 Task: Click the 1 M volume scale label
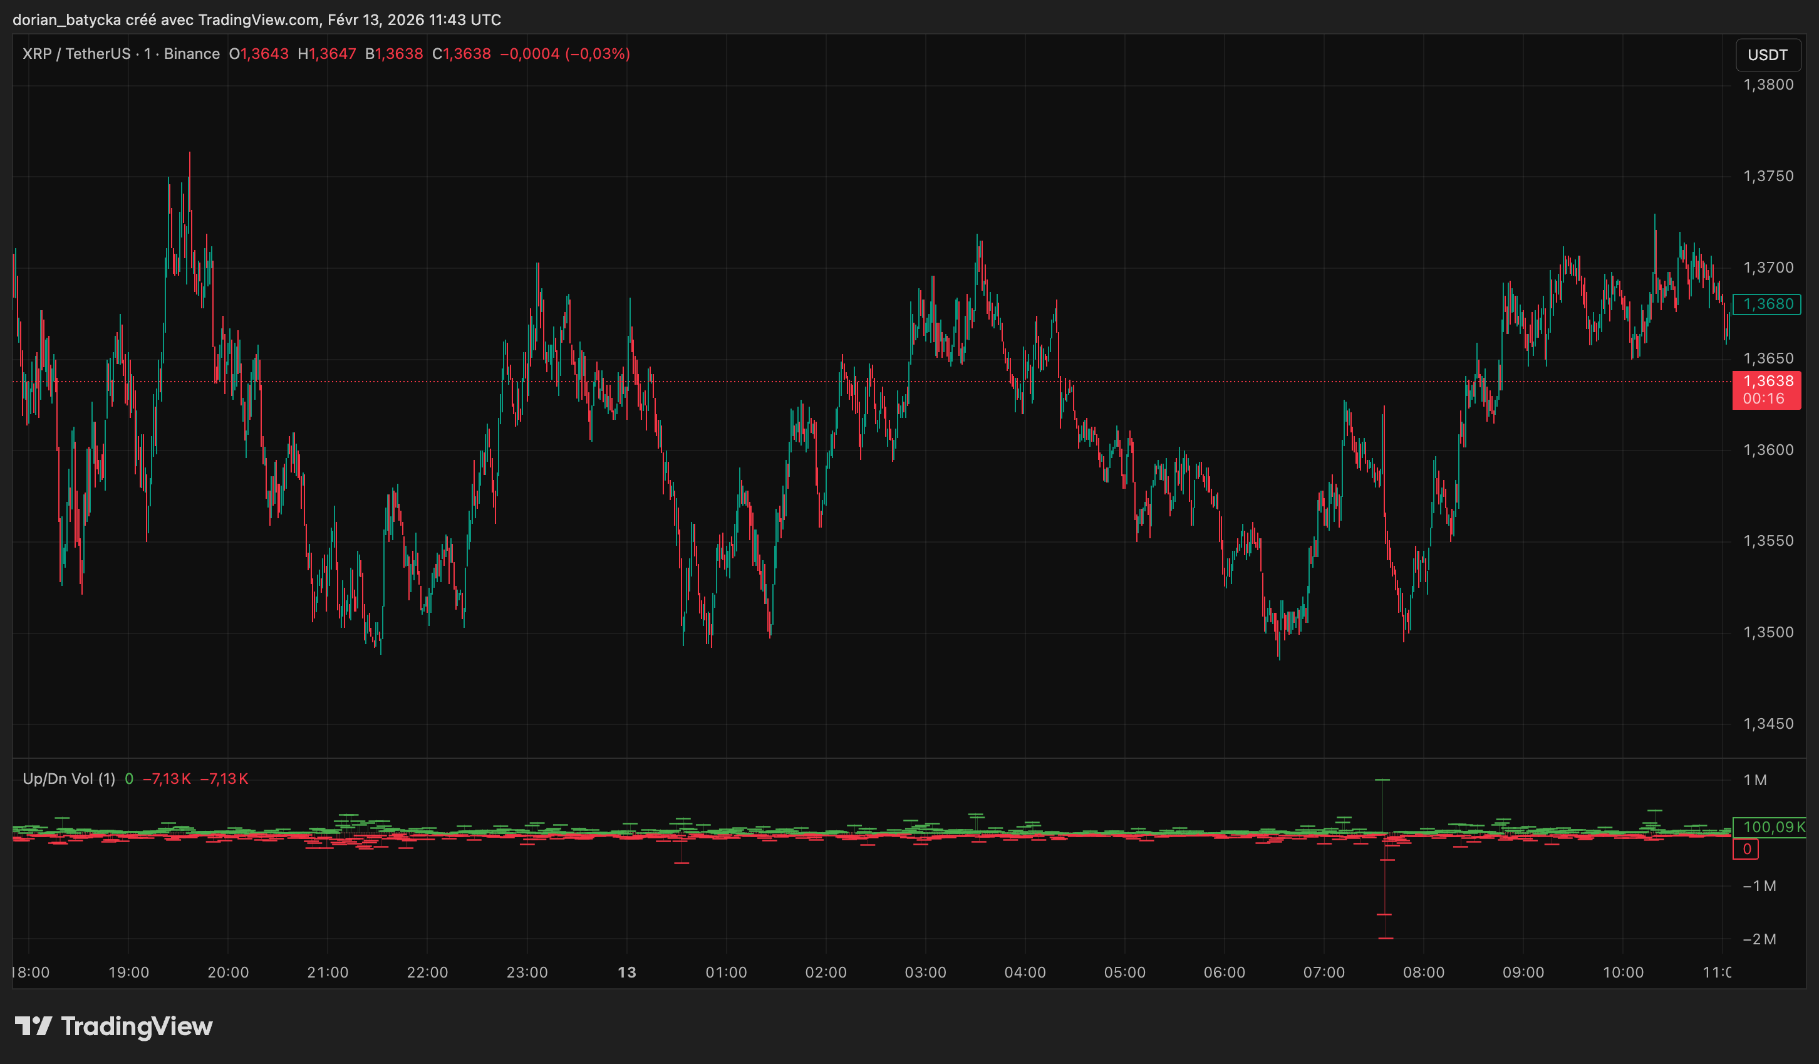pyautogui.click(x=1754, y=780)
